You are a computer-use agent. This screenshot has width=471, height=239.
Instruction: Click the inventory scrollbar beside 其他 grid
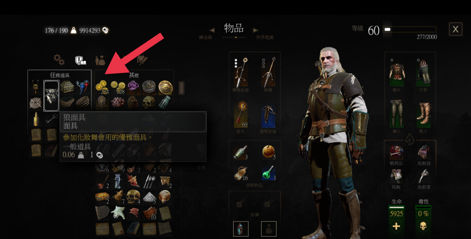point(181,88)
